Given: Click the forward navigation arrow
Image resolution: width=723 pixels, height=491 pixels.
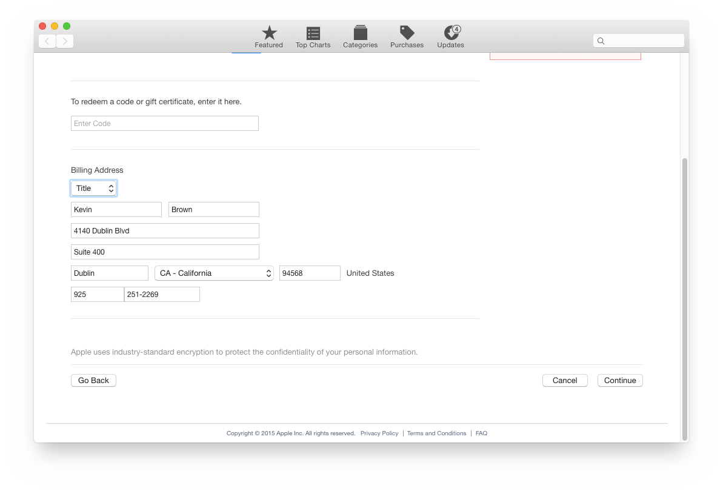Looking at the screenshot, I should 65,41.
